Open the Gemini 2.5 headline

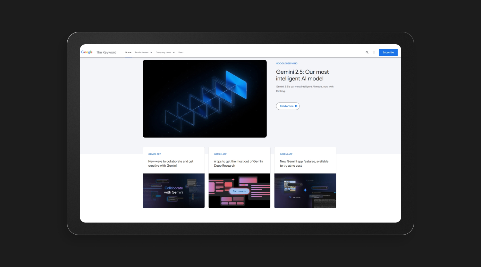pos(302,75)
